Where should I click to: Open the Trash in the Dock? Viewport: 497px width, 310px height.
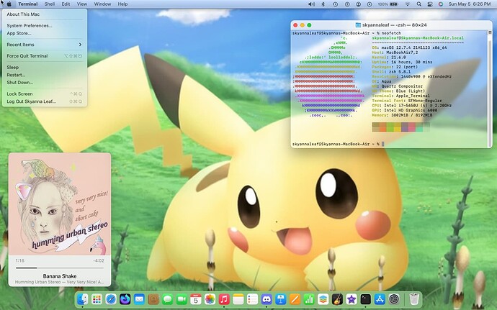[414, 299]
